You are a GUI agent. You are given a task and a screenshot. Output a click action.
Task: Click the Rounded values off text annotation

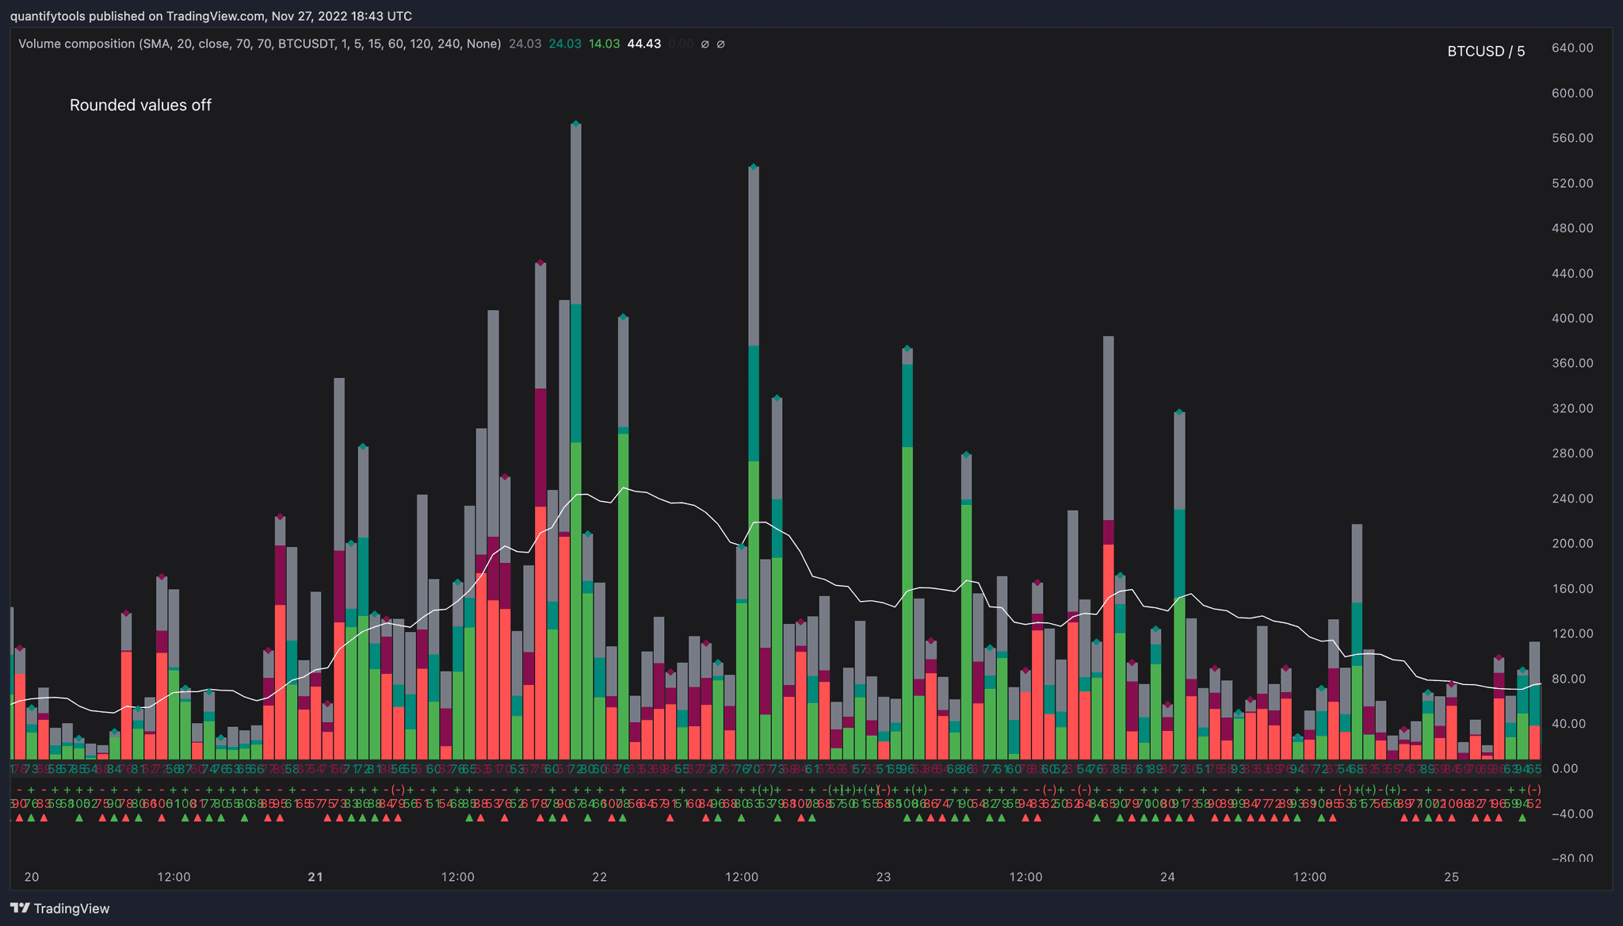(x=140, y=105)
